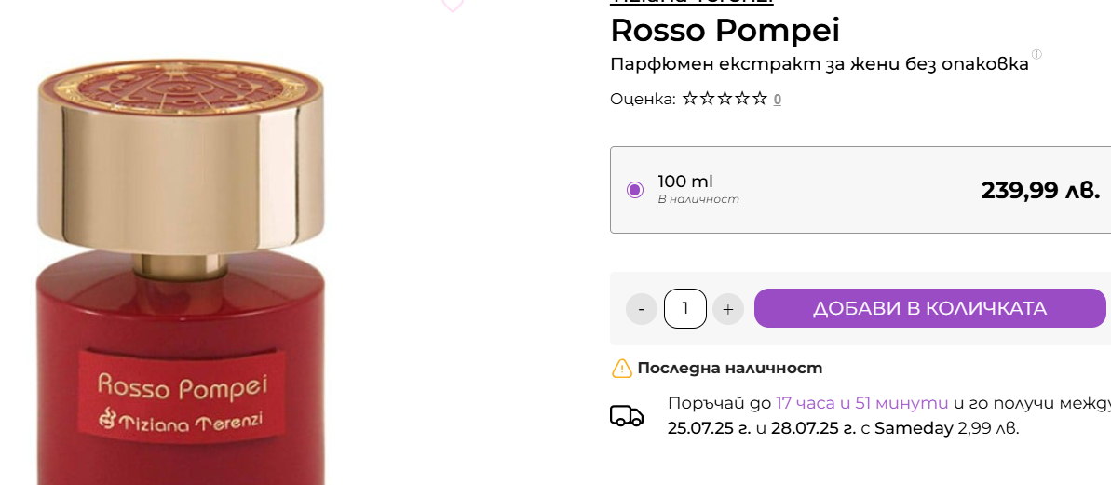Give a four-star rating
1111x485 pixels.
[x=743, y=99]
